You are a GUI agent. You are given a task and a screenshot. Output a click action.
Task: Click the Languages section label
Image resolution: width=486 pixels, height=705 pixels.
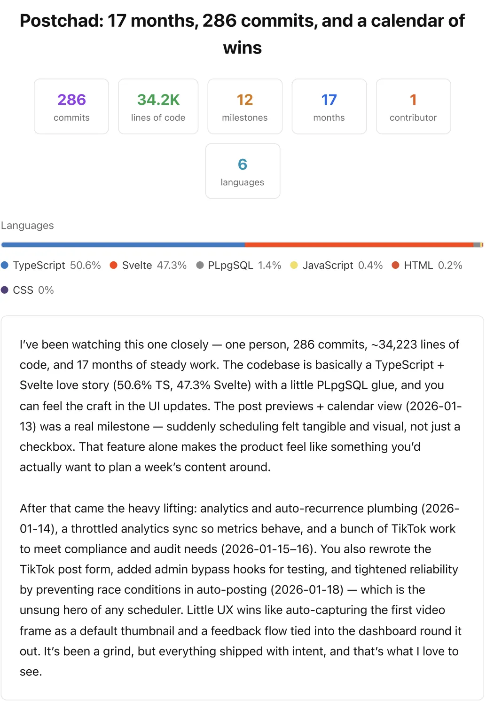[x=27, y=226]
